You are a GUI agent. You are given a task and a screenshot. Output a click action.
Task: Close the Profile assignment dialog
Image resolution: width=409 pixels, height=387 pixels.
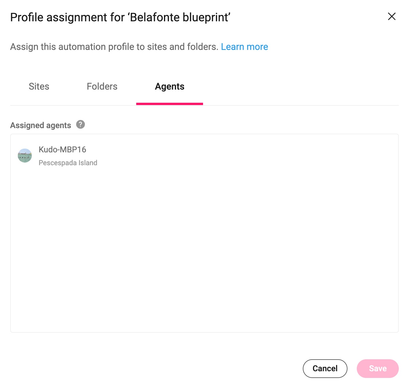click(391, 16)
